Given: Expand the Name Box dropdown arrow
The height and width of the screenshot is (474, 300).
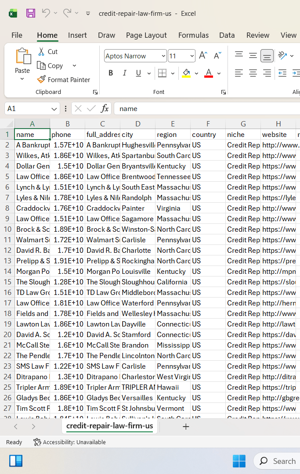Looking at the screenshot, I should pos(54,109).
